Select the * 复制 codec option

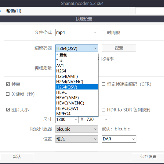(77, 55)
